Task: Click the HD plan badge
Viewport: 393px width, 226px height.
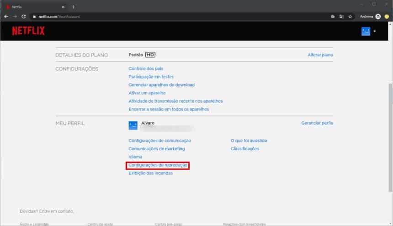Action: coord(150,55)
